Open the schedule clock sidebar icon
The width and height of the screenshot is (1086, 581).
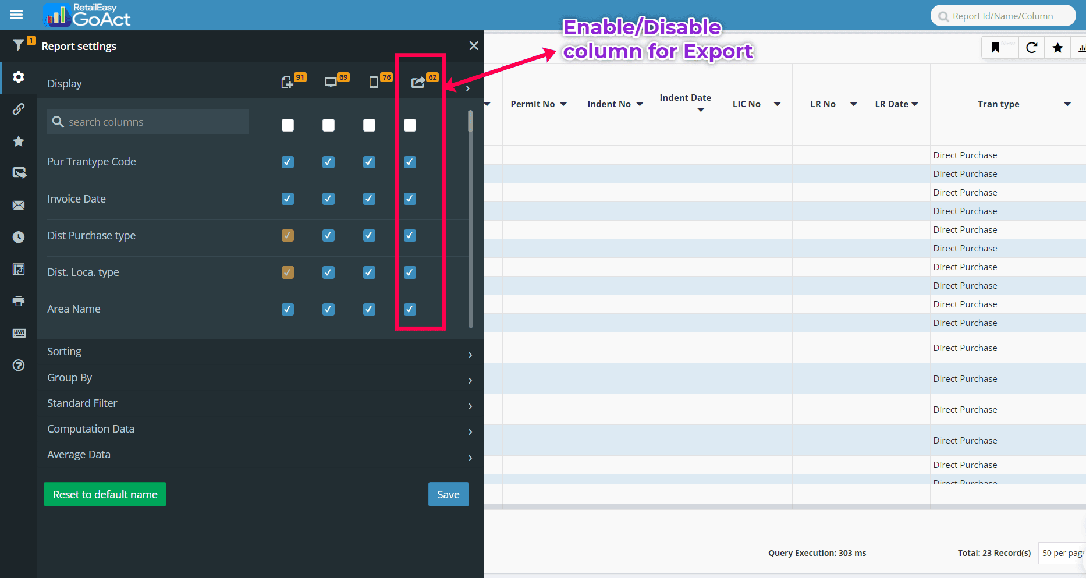click(19, 237)
